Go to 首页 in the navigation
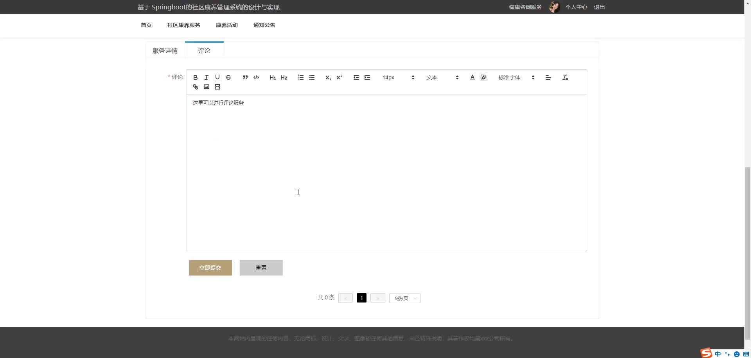Viewport: 751px width, 358px height. (x=146, y=25)
